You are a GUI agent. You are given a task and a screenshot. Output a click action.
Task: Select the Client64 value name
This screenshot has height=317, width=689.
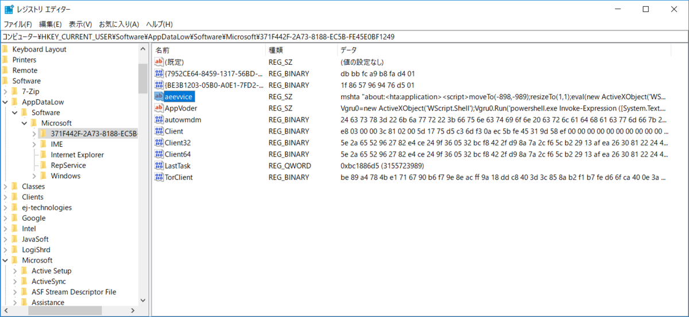177,154
